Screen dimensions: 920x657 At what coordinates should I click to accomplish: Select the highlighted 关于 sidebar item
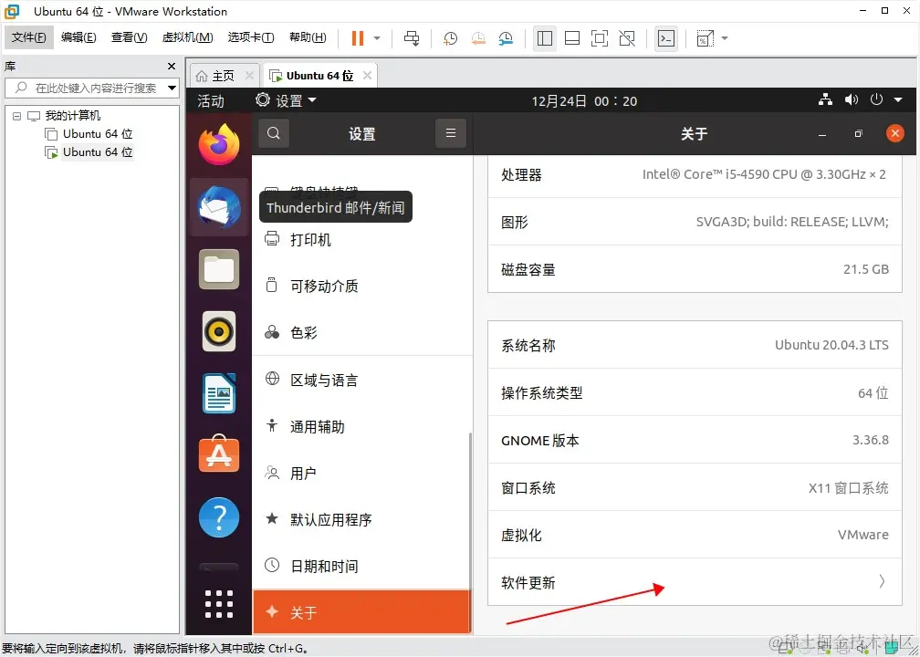point(362,612)
